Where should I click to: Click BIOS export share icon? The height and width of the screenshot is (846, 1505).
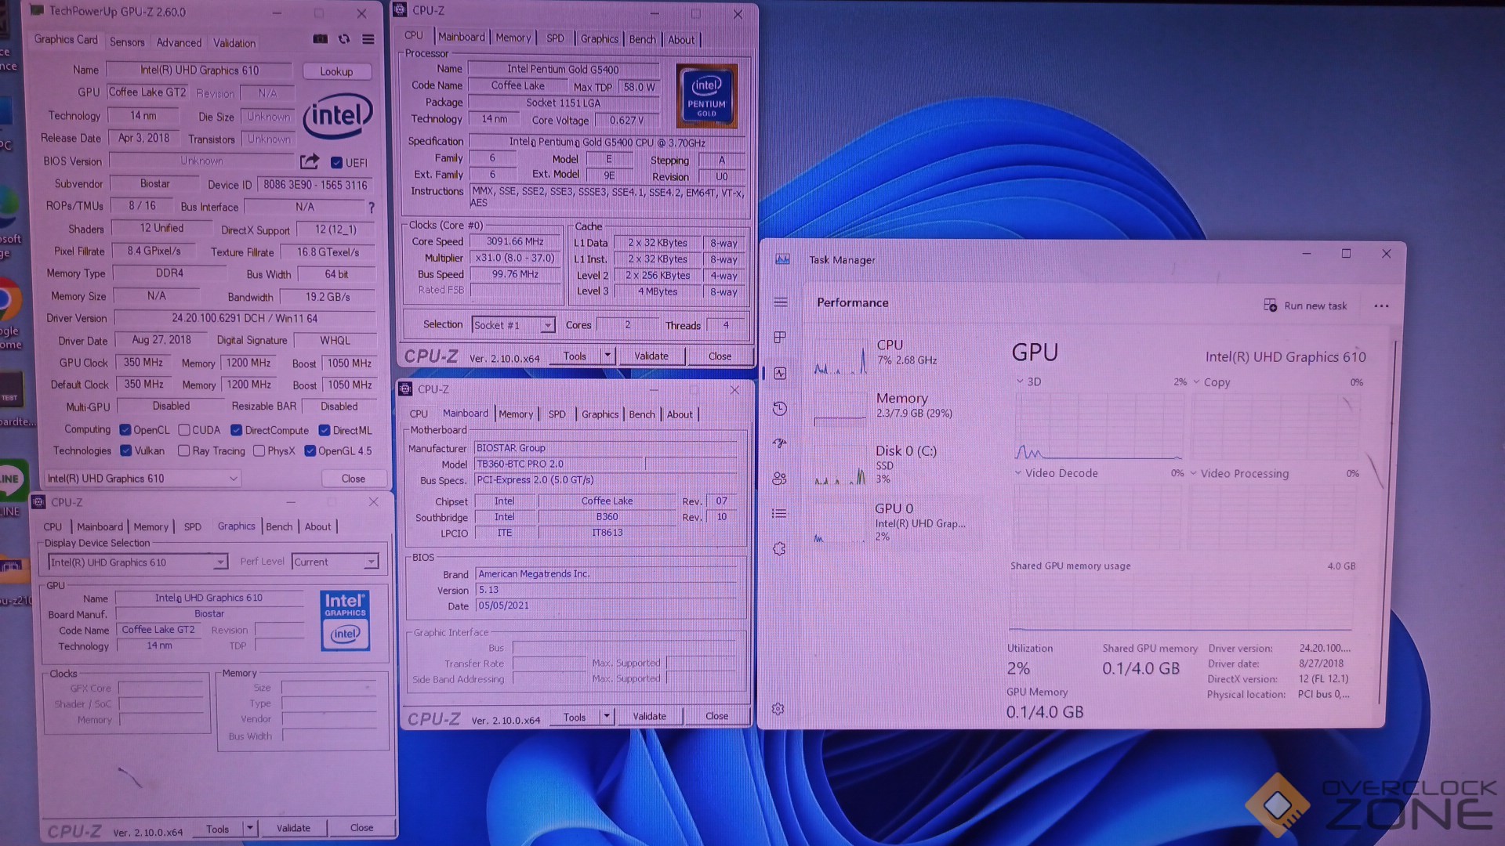[310, 161]
